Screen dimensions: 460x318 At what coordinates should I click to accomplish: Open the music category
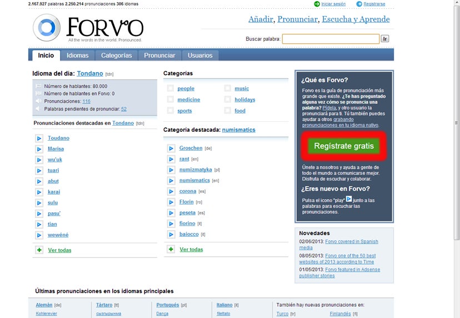pos(242,88)
